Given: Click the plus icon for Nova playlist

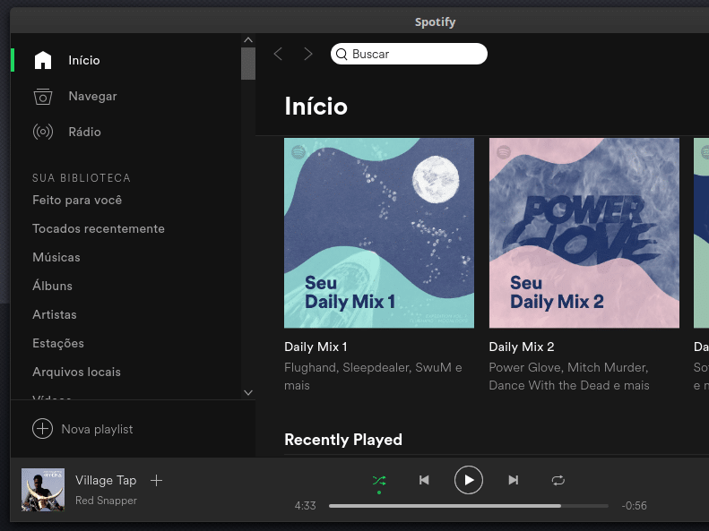Looking at the screenshot, I should click(42, 429).
